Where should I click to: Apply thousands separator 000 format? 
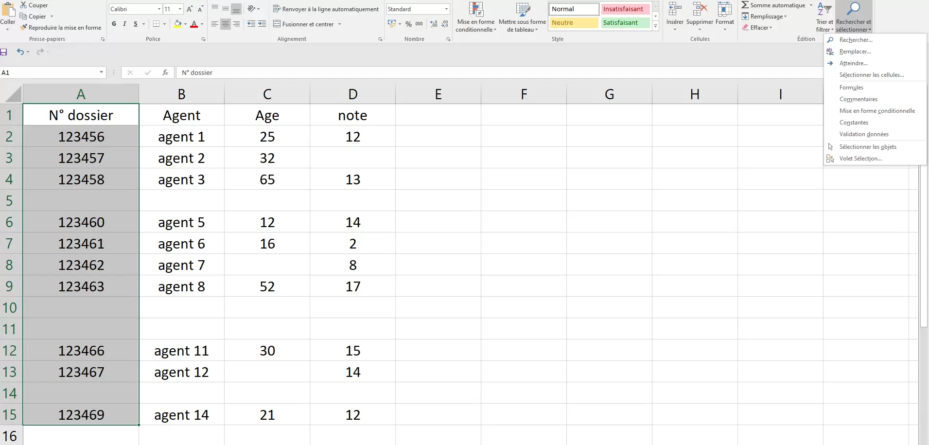tap(419, 24)
